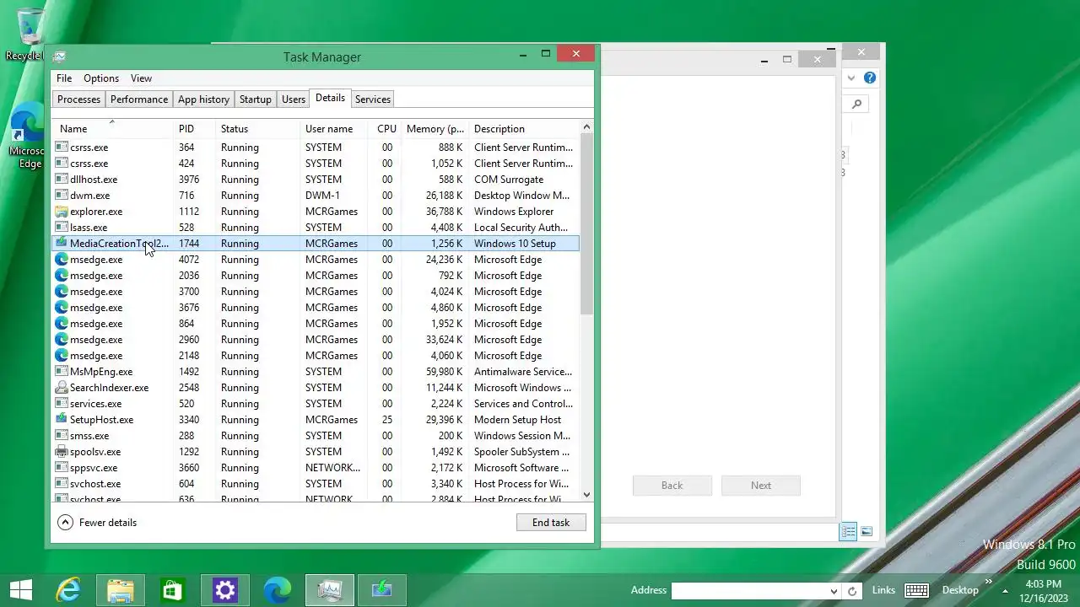Open the File menu
Image resolution: width=1080 pixels, height=607 pixels.
click(64, 78)
